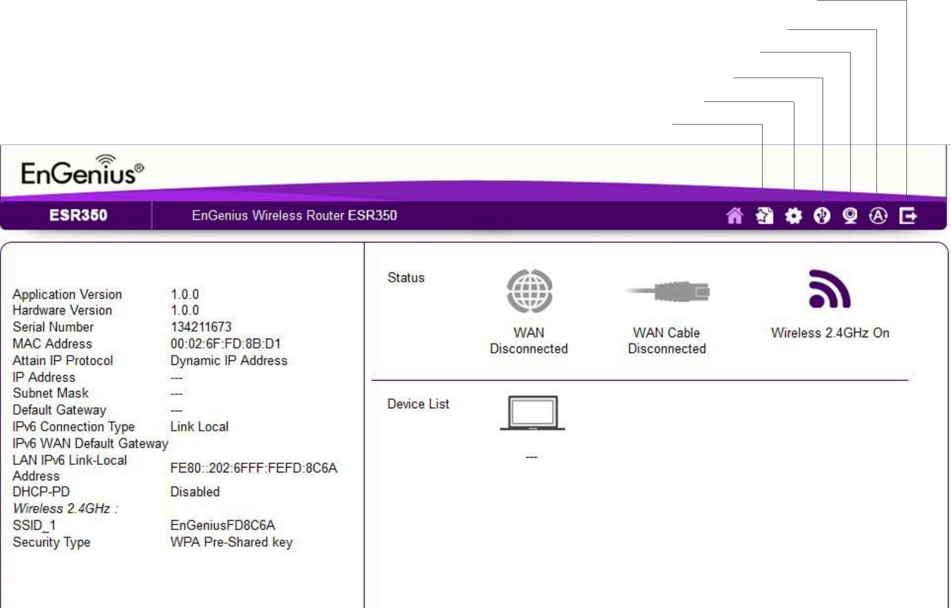Click the 'IP Address' label
The height and width of the screenshot is (608, 951).
(x=44, y=377)
